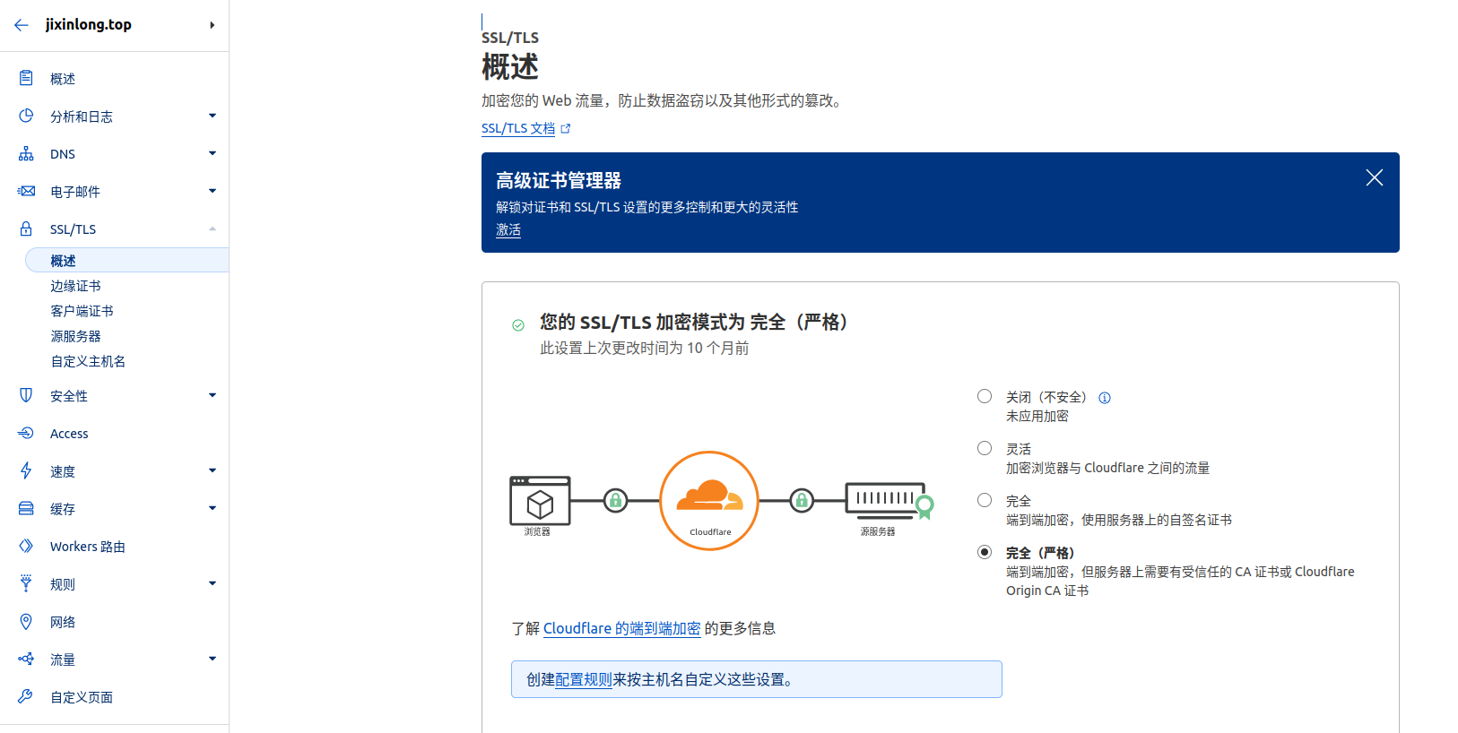Click the 高级证书管理器 banner heading

tap(559, 180)
